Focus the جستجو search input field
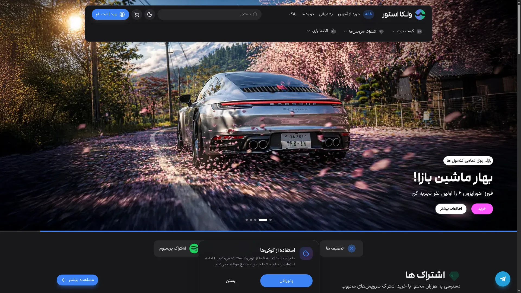This screenshot has height=293, width=521. tap(209, 14)
